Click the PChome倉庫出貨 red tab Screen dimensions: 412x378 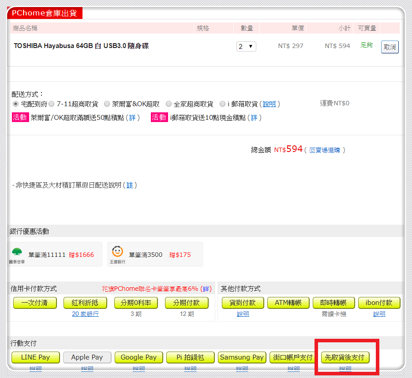coord(45,13)
